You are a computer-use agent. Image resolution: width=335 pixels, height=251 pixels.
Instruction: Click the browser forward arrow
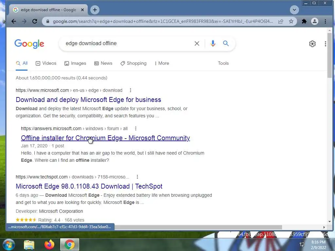24,21
